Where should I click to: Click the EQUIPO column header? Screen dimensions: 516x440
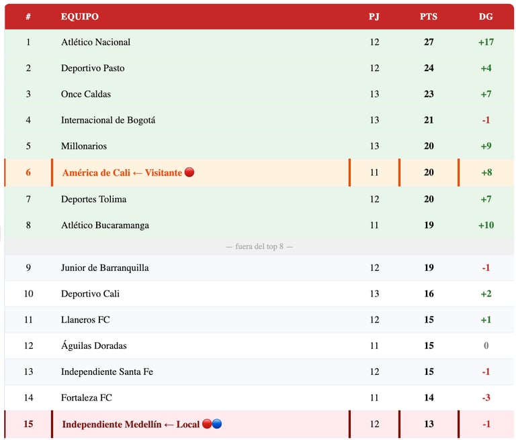tap(80, 16)
